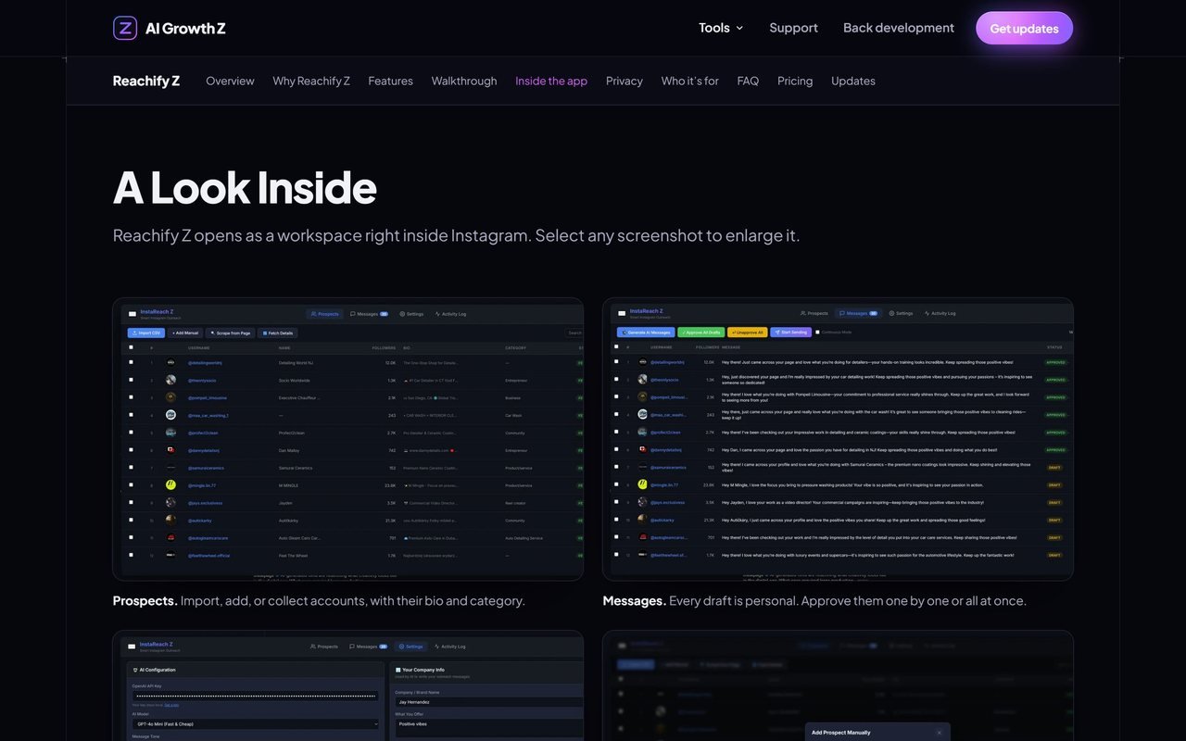
Task: Enlarge the AI Configuration settings screenshot
Action: click(x=348, y=686)
